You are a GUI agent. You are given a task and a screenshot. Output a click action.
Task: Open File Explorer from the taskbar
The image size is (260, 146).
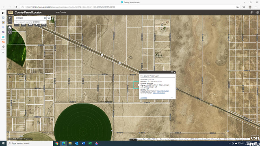point(70,143)
